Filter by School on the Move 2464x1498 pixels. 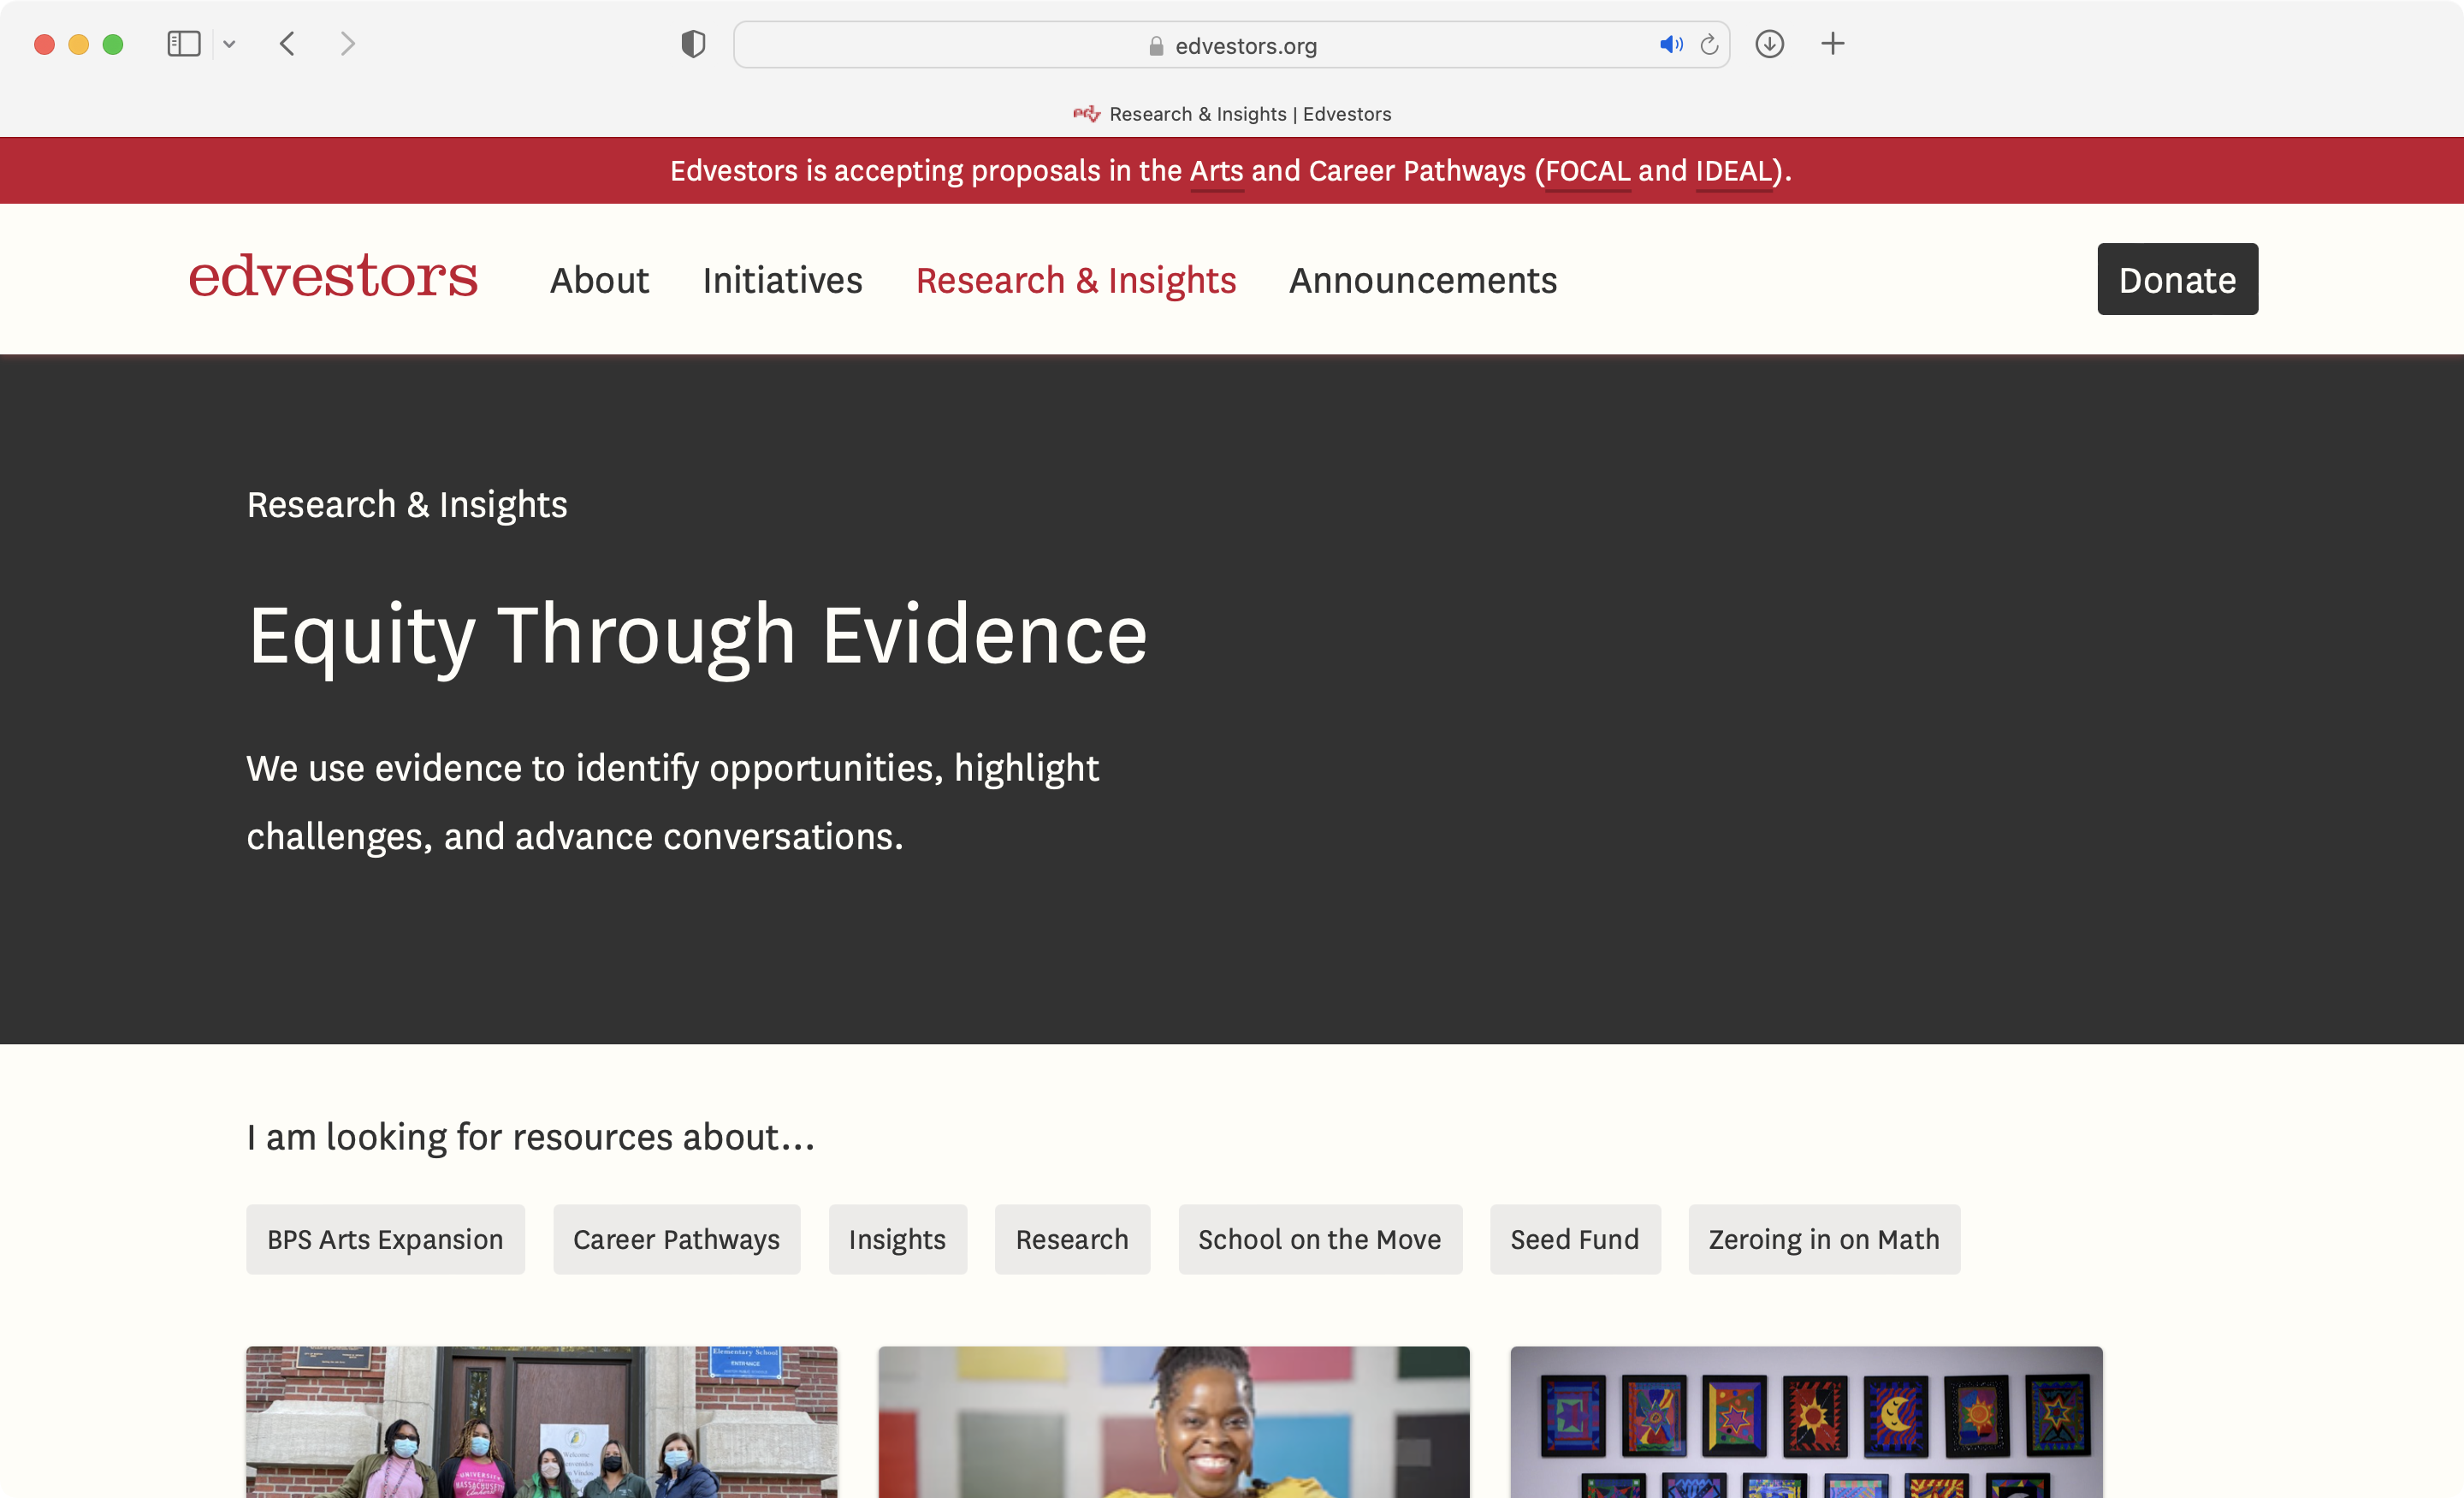1319,1239
